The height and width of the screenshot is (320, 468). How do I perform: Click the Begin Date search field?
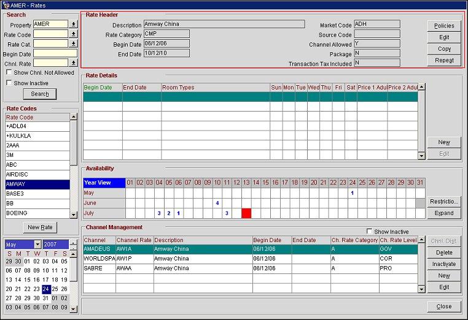click(x=55, y=53)
